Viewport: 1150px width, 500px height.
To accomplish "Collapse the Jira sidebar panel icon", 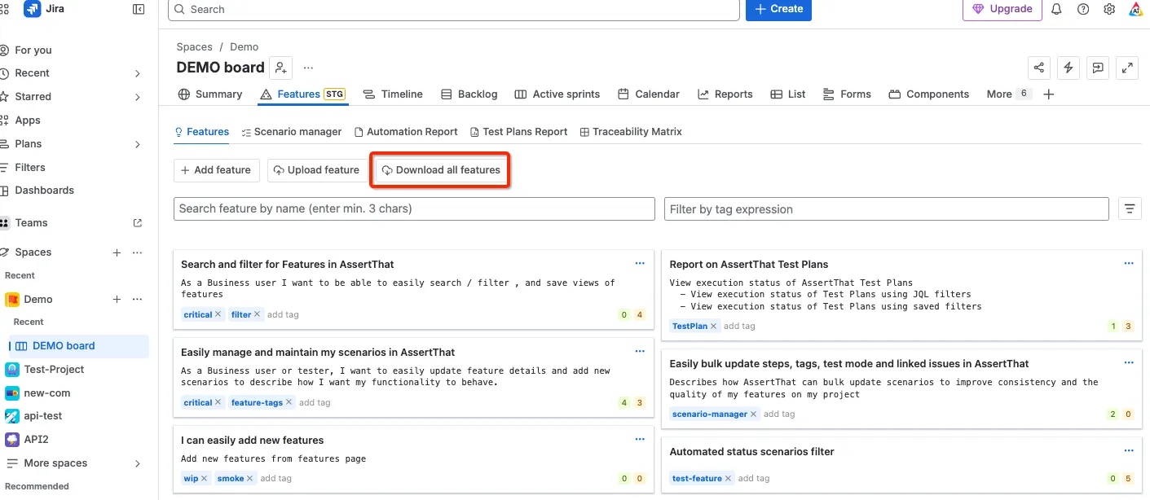I will [x=139, y=9].
